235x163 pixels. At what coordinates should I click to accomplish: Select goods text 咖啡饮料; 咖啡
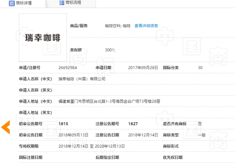(118, 26)
